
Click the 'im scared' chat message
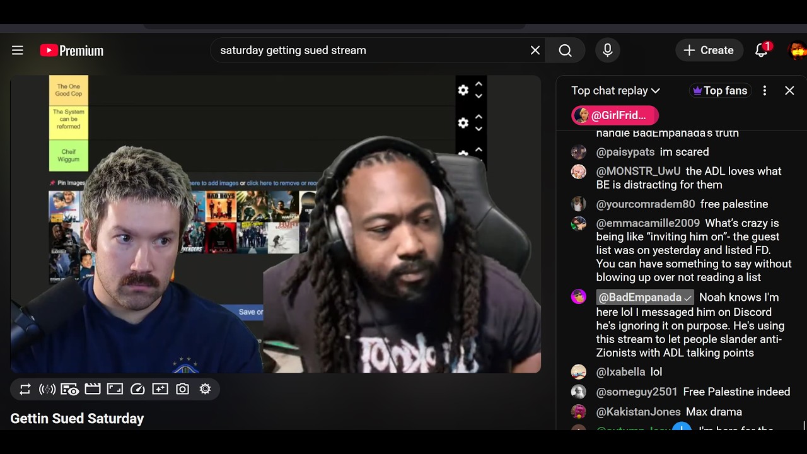[x=684, y=152]
